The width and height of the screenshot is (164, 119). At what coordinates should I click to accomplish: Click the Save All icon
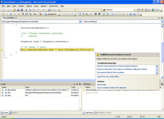[22, 10]
